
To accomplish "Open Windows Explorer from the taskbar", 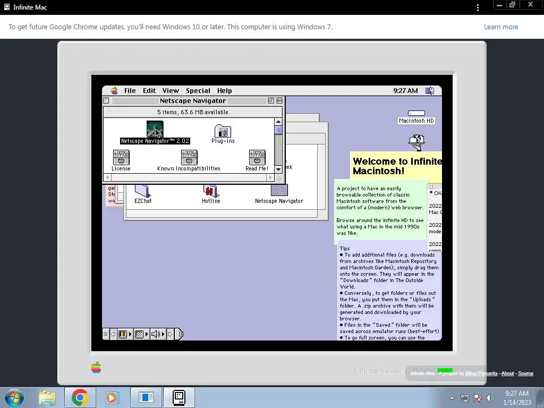I will (47, 397).
